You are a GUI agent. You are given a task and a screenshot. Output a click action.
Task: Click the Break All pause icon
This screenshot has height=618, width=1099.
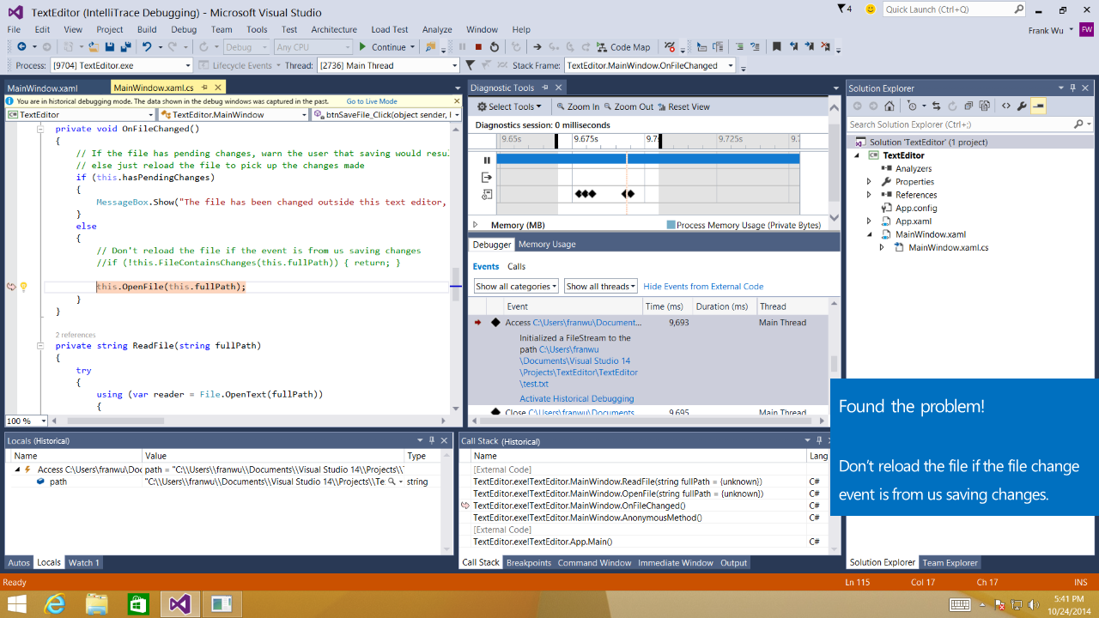click(462, 47)
